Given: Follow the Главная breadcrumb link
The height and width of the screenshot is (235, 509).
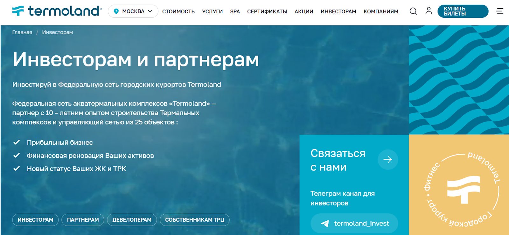Looking at the screenshot, I should 22,32.
